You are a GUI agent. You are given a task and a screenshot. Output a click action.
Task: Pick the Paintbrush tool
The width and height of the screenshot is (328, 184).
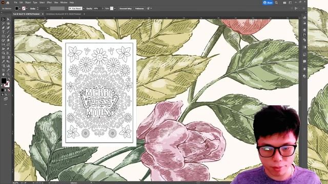point(8,36)
